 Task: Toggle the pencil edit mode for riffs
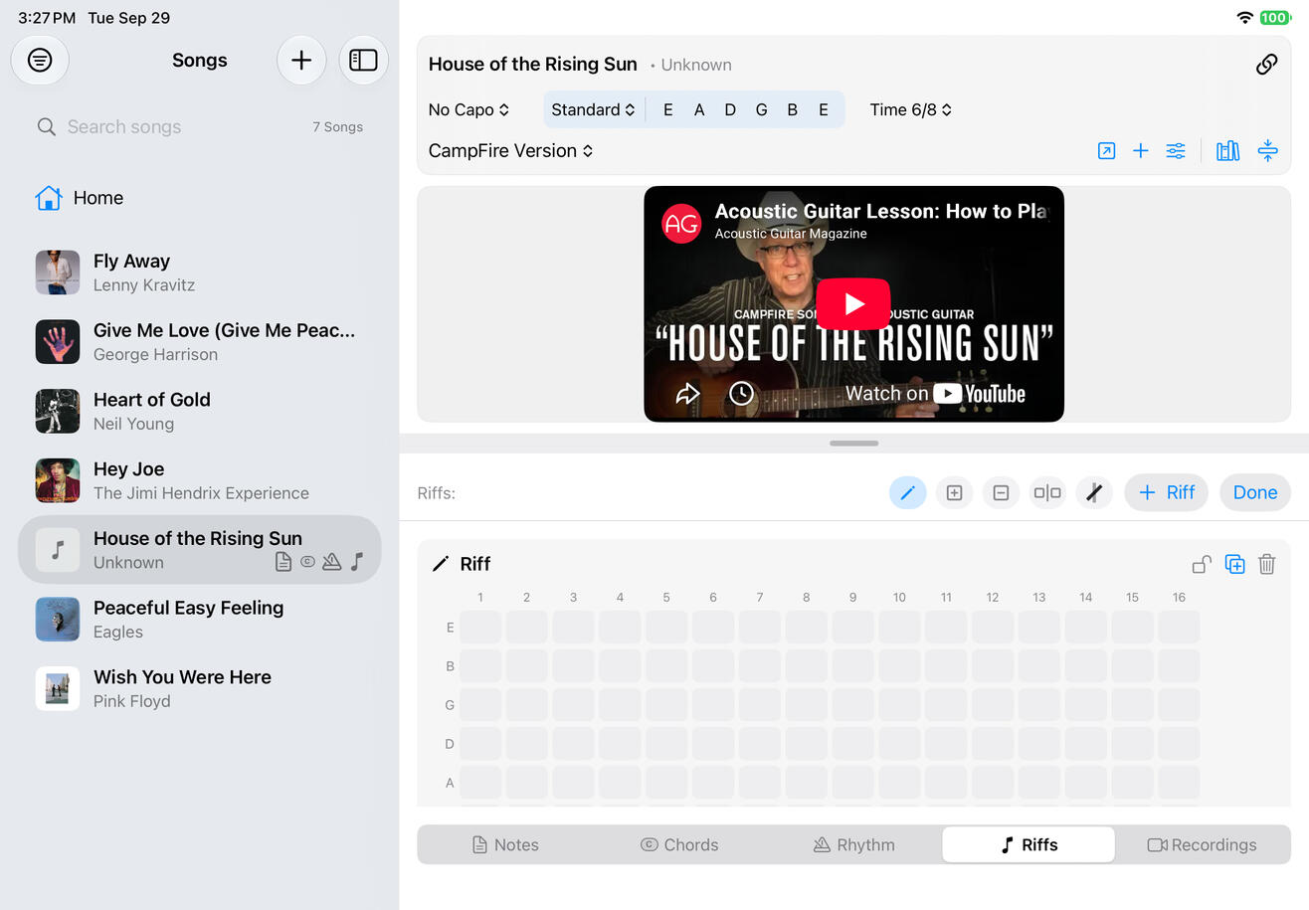pos(907,492)
